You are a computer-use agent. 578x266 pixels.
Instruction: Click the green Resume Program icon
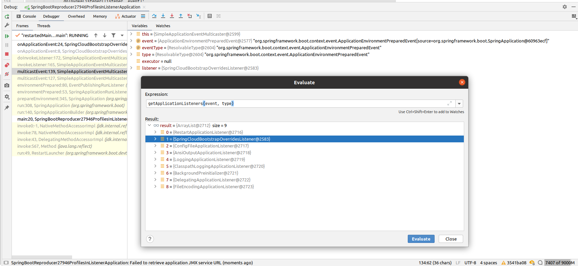click(x=7, y=36)
